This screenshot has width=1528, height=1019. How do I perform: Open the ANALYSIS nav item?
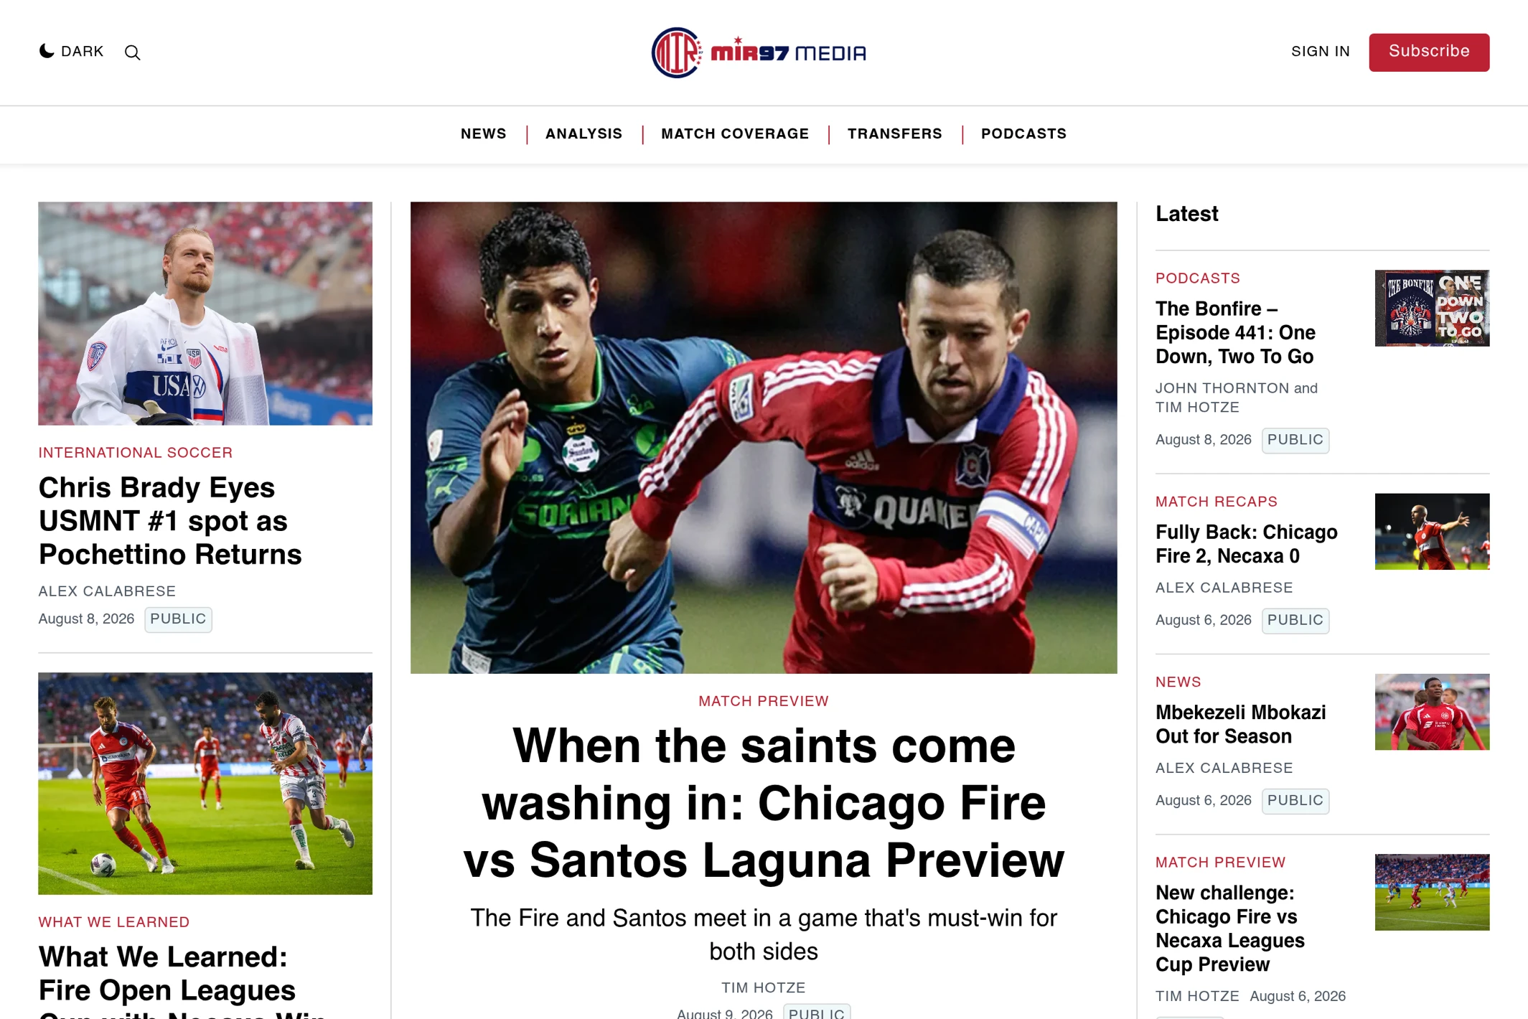coord(583,134)
